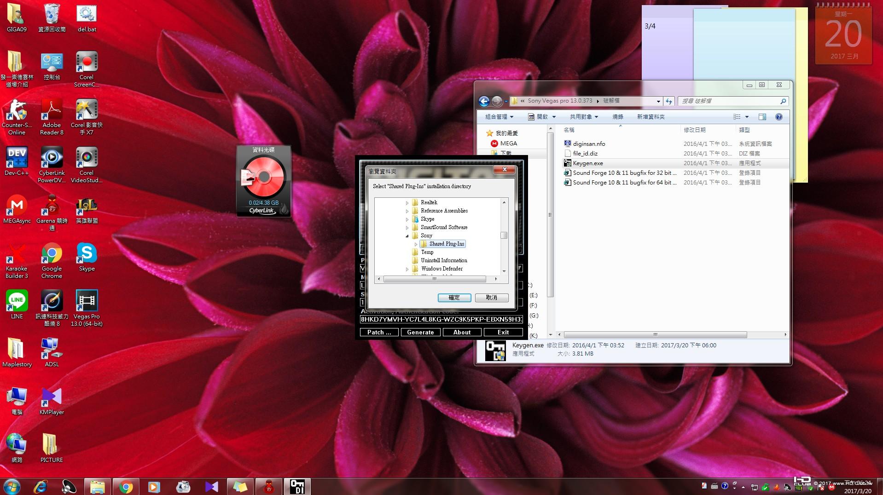Open Karaoke Builder 3 shortcut

(x=17, y=261)
